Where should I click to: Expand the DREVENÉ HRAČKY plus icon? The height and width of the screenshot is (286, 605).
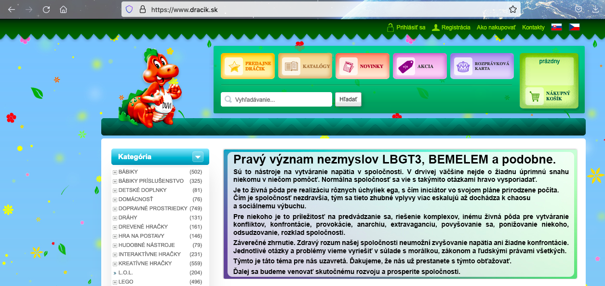115,227
